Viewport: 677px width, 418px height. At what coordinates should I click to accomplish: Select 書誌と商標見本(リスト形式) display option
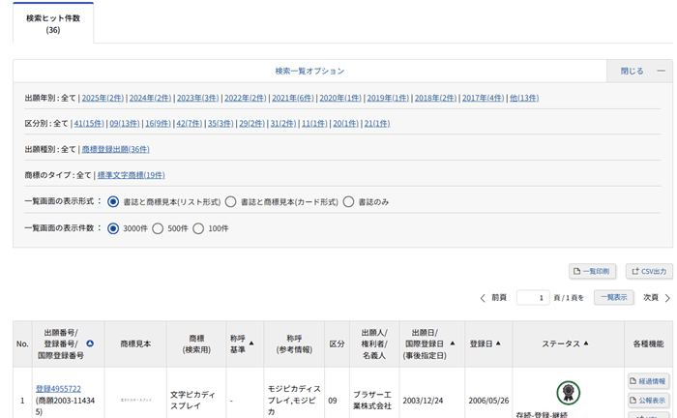[114, 202]
